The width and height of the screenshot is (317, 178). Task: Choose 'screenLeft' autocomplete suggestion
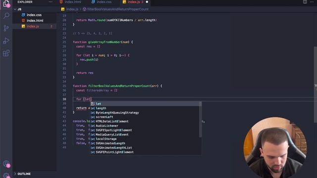145,117
